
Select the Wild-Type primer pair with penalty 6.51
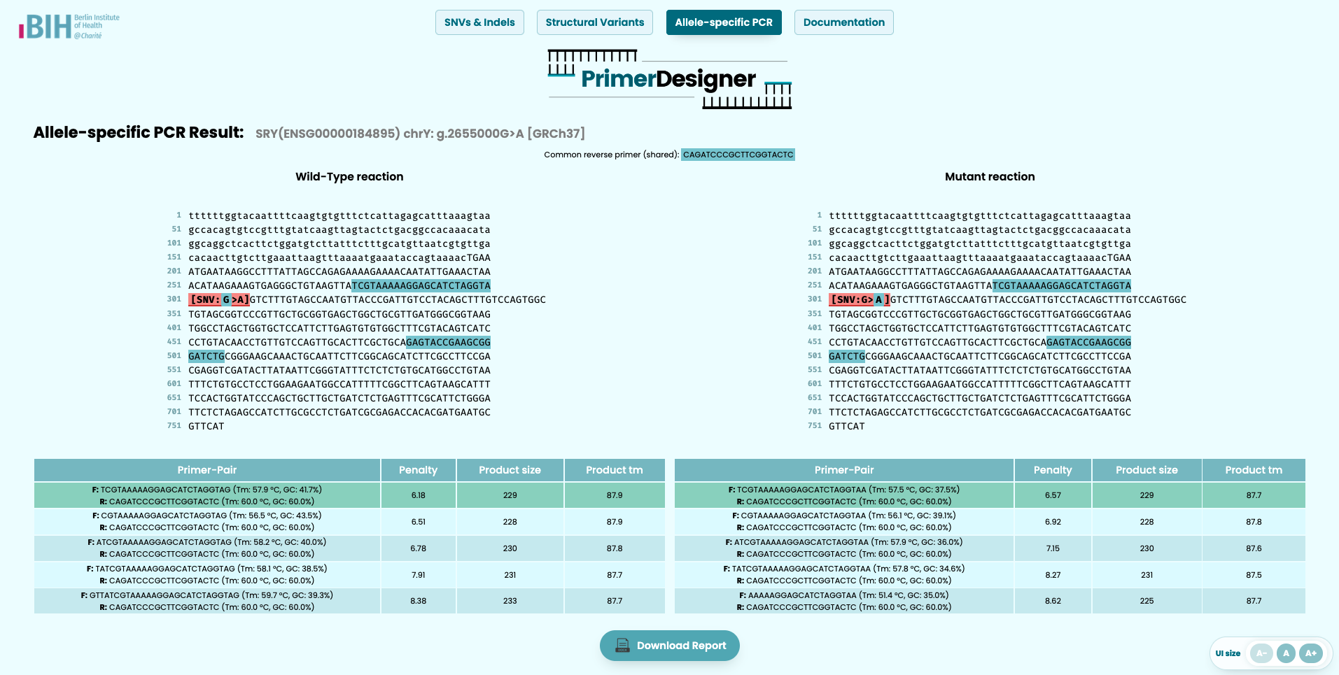349,522
